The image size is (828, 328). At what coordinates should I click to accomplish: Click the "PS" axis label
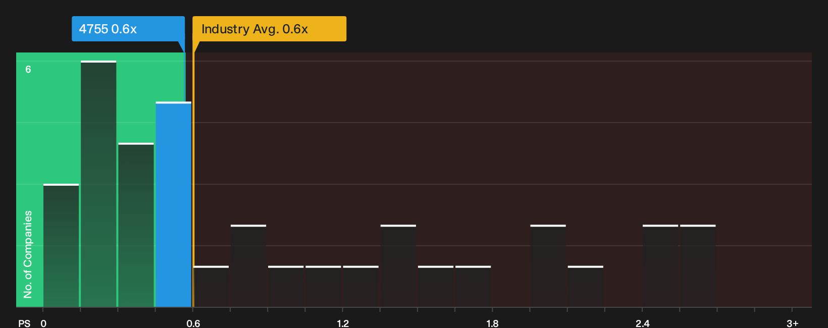[24, 323]
